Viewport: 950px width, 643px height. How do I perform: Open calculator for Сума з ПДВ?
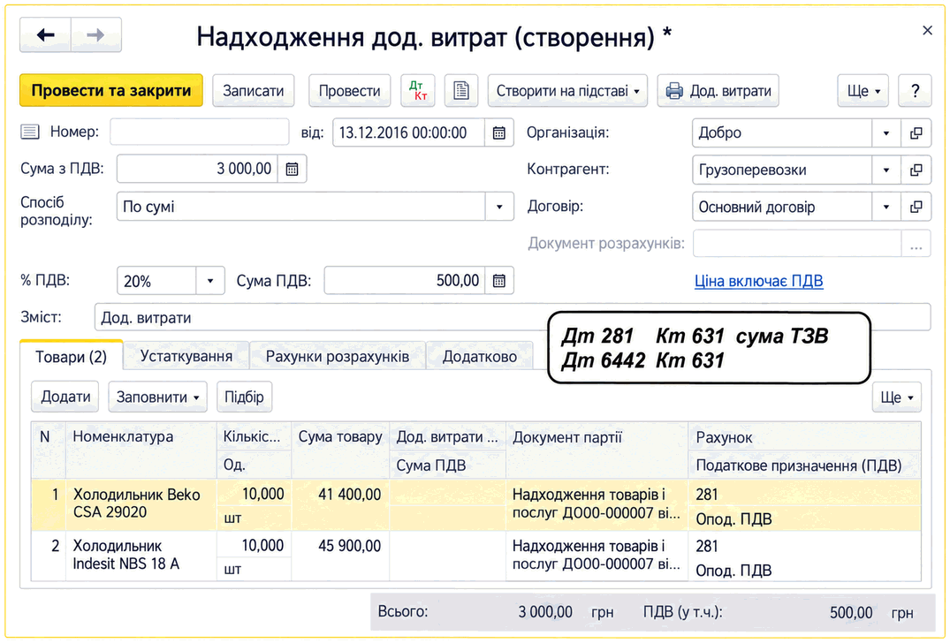(292, 169)
